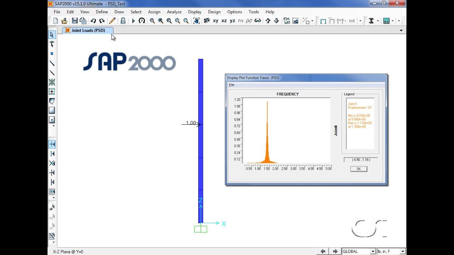This screenshot has height=255, width=454.
Task: Click the I-section frame design icon
Action: pyautogui.click(x=371, y=21)
